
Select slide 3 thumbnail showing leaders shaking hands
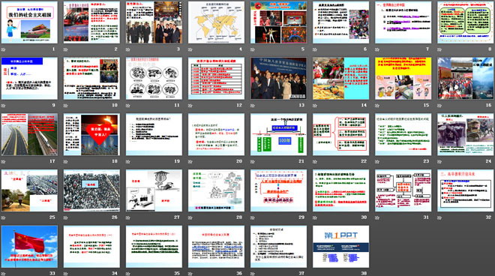point(154,22)
